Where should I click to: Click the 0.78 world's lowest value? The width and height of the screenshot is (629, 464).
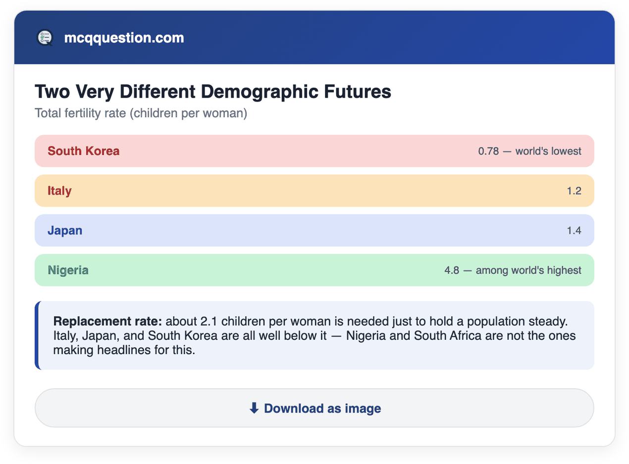[x=529, y=151]
